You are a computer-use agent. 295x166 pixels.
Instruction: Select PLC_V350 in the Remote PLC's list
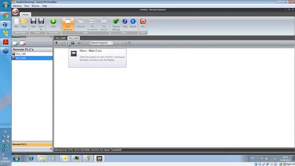32,54
